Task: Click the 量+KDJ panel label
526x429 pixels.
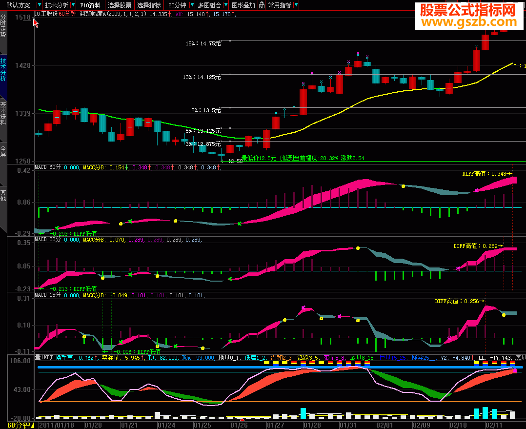Action: [x=43, y=358]
